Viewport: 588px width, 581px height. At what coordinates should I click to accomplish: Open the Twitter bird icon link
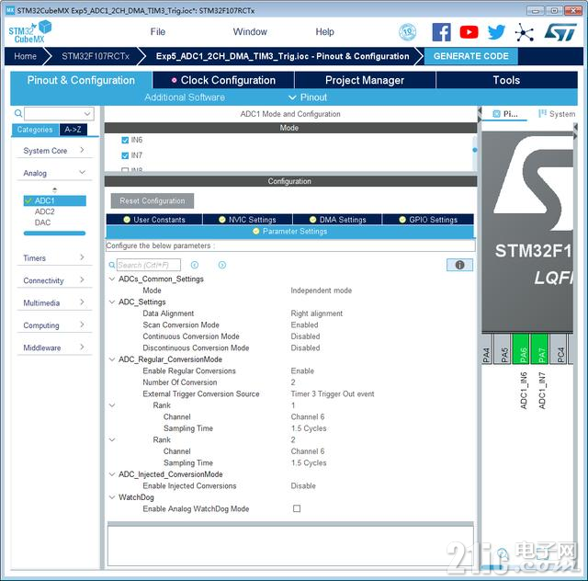496,32
